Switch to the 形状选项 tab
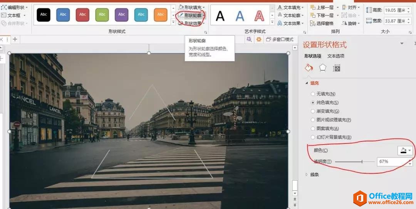 pos(312,56)
